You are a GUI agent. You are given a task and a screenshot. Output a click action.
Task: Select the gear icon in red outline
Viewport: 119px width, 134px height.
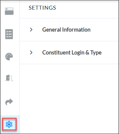point(9,124)
